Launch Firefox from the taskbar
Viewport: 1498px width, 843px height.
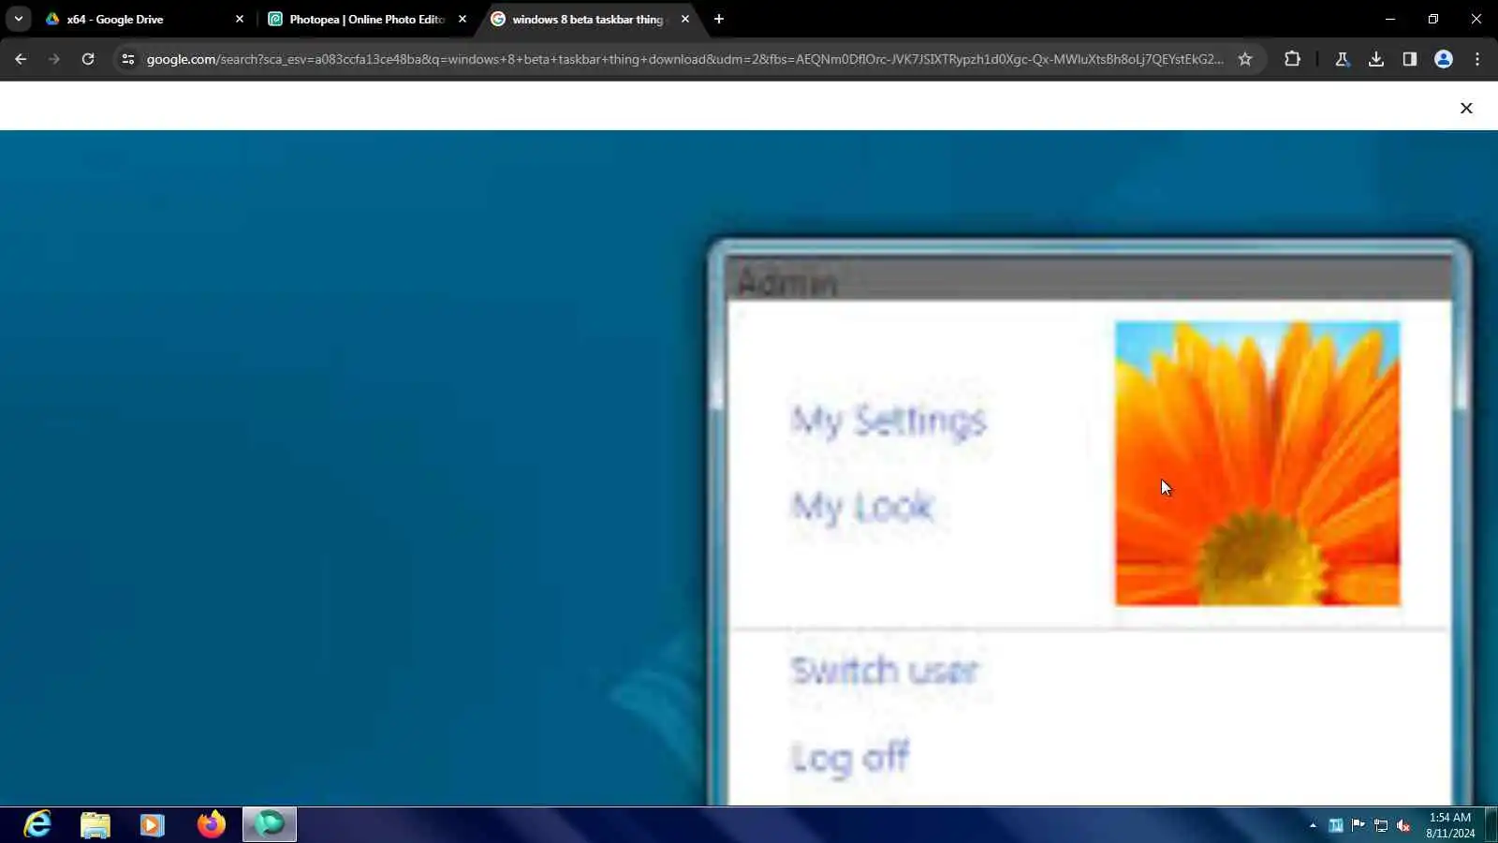[211, 824]
